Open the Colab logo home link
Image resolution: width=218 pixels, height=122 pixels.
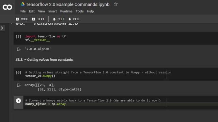tap(7, 7)
